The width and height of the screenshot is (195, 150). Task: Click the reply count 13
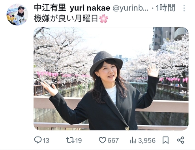pos(46,141)
